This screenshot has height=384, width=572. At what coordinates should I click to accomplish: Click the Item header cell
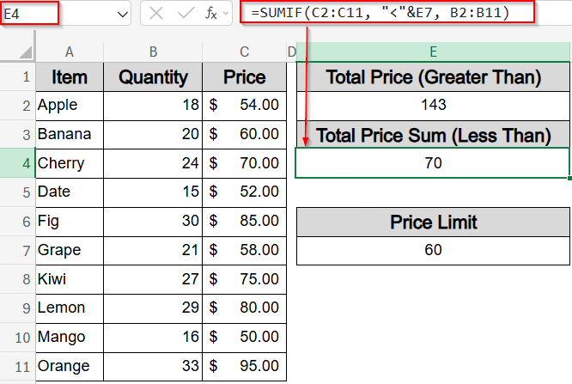(70, 77)
